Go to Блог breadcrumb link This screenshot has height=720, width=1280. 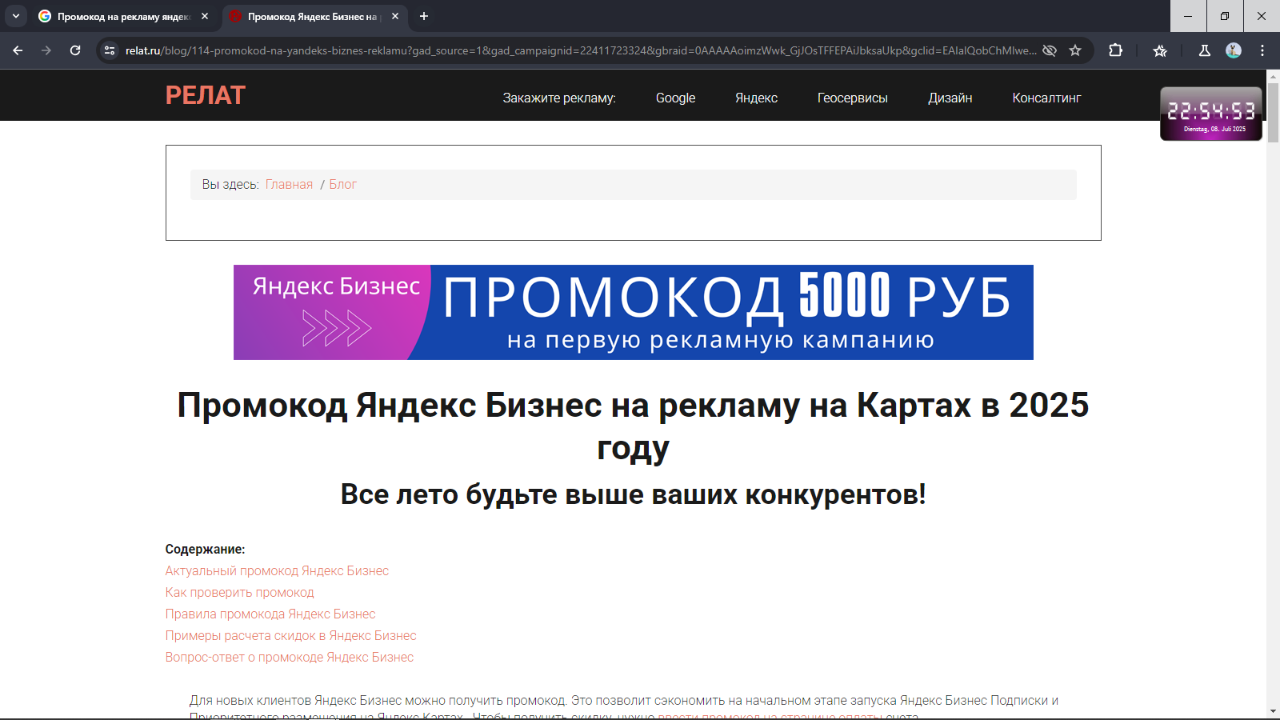coord(342,184)
